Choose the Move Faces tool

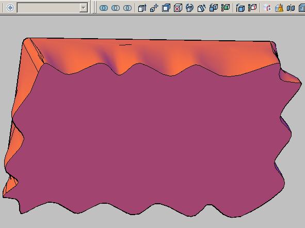click(154, 8)
